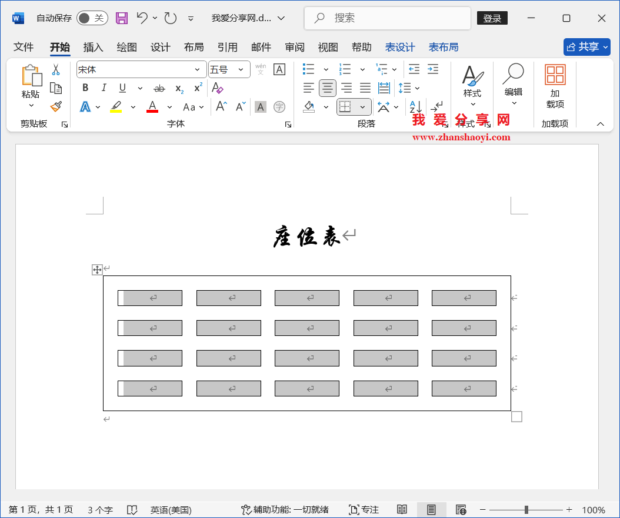Click the Sign in button
This screenshot has width=620, height=518.
(x=492, y=18)
